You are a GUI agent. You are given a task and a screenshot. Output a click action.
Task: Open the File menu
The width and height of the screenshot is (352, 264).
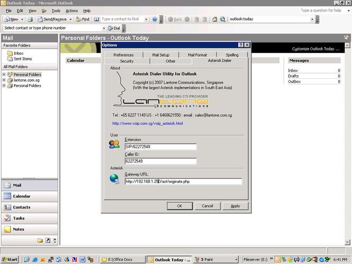[8, 11]
